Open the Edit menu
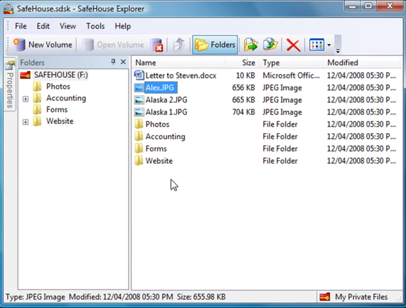This screenshot has width=406, height=308. point(43,26)
